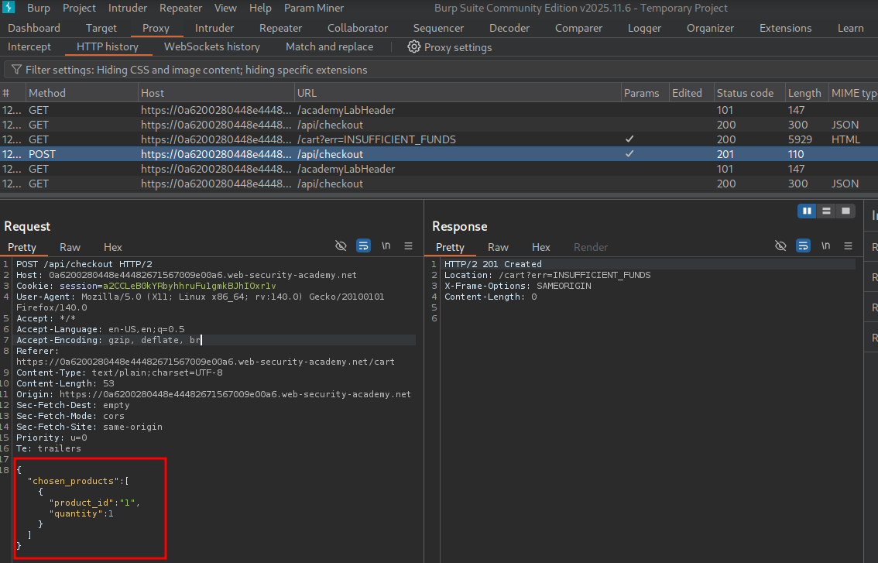The height and width of the screenshot is (563, 878).
Task: Toggle show newline \n in Response pane
Action: click(825, 246)
